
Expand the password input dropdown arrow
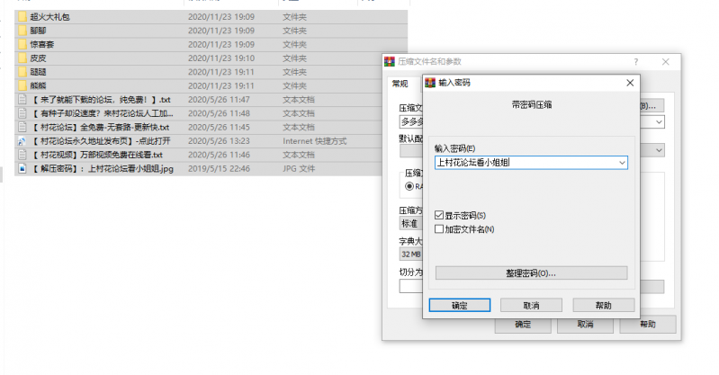pos(620,163)
